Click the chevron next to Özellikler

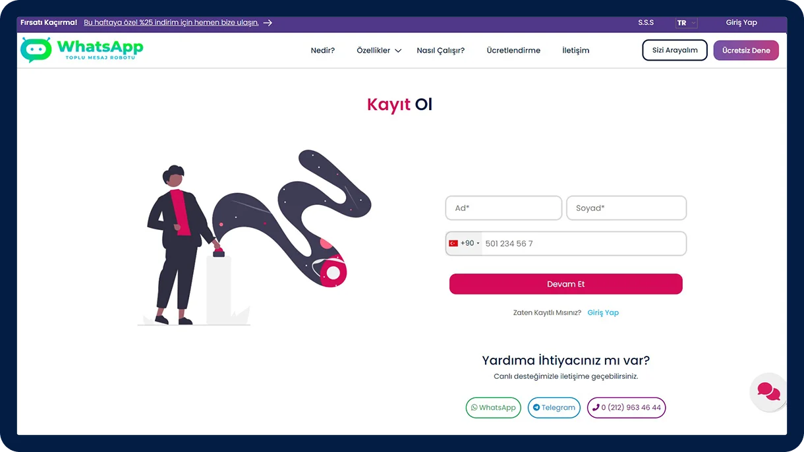(x=398, y=50)
